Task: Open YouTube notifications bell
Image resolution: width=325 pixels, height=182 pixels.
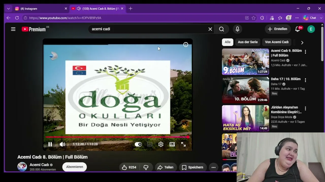Action: (298, 29)
